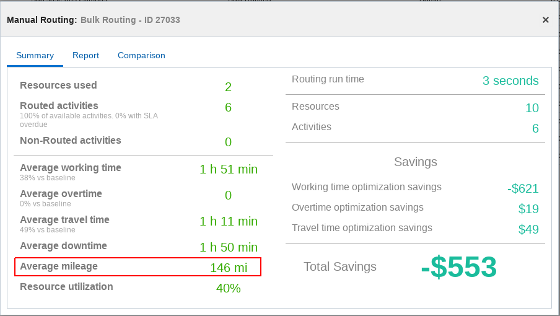Click Working time optimization savings amount
Screen dimensions: 560x316
pos(522,188)
